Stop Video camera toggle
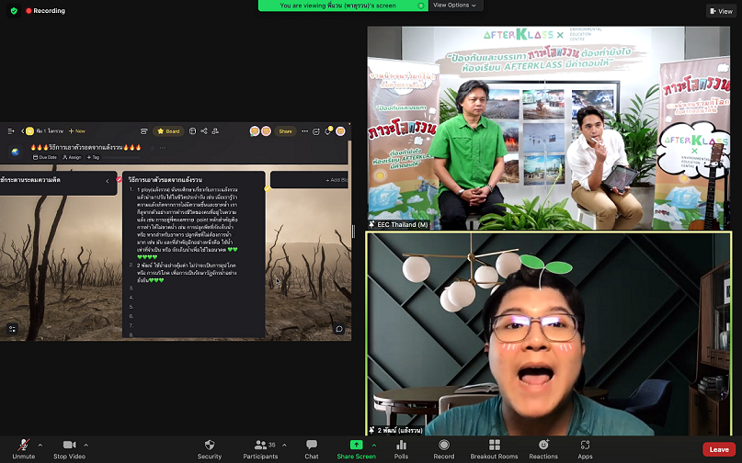The image size is (742, 463). [69, 446]
